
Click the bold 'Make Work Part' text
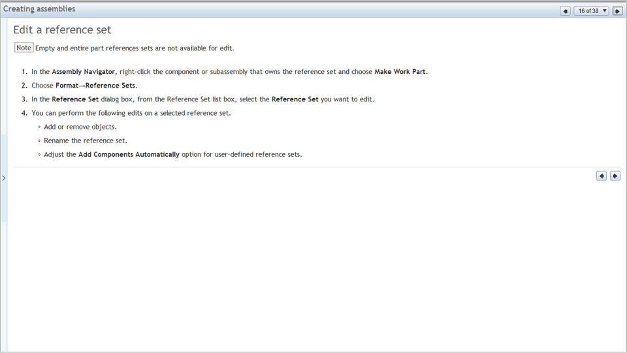pos(400,72)
